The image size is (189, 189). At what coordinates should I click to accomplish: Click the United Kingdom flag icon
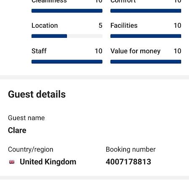[x=12, y=162]
